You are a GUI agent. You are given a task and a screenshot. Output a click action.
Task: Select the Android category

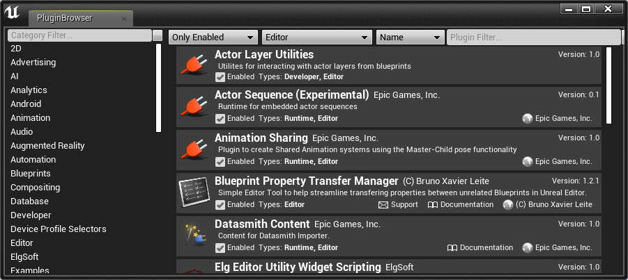26,104
